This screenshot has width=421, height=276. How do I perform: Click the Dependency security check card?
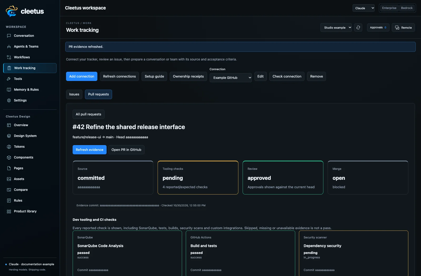coord(354,253)
